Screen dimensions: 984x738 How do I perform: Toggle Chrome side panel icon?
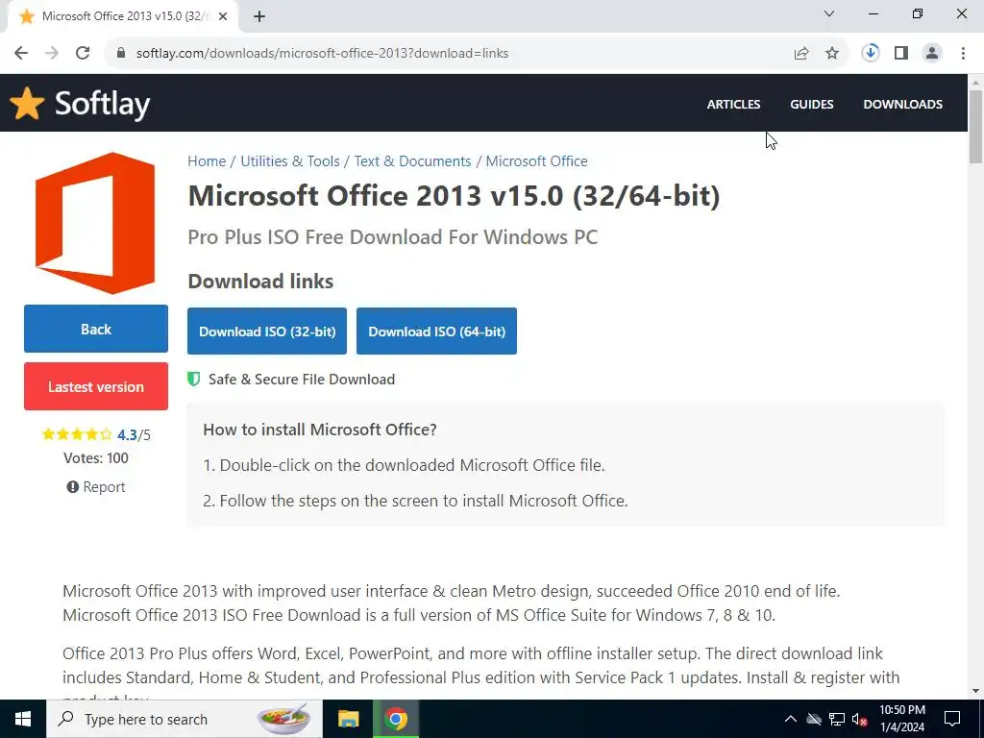coord(901,54)
